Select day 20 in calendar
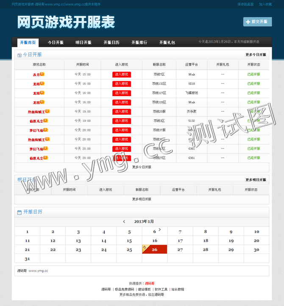The image size is (284, 306). (256, 241)
